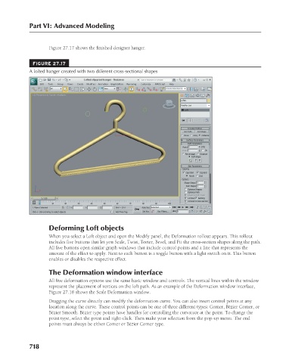Click the Get Shape button
This screenshot has width=289, height=363.
point(202,132)
